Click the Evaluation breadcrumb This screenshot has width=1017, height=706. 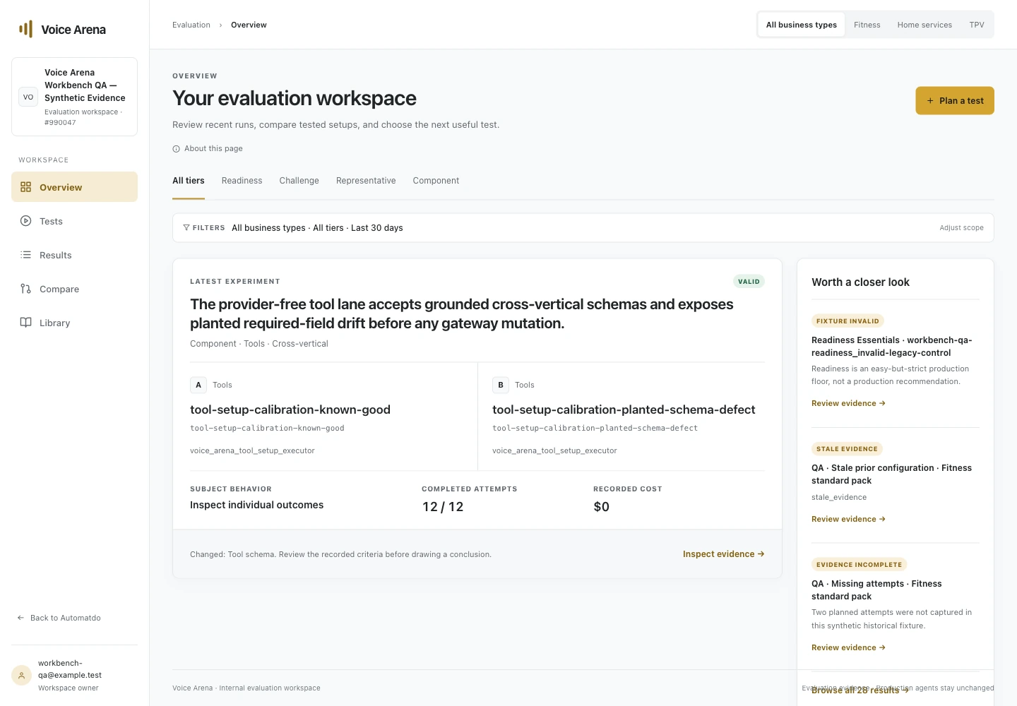pos(191,25)
